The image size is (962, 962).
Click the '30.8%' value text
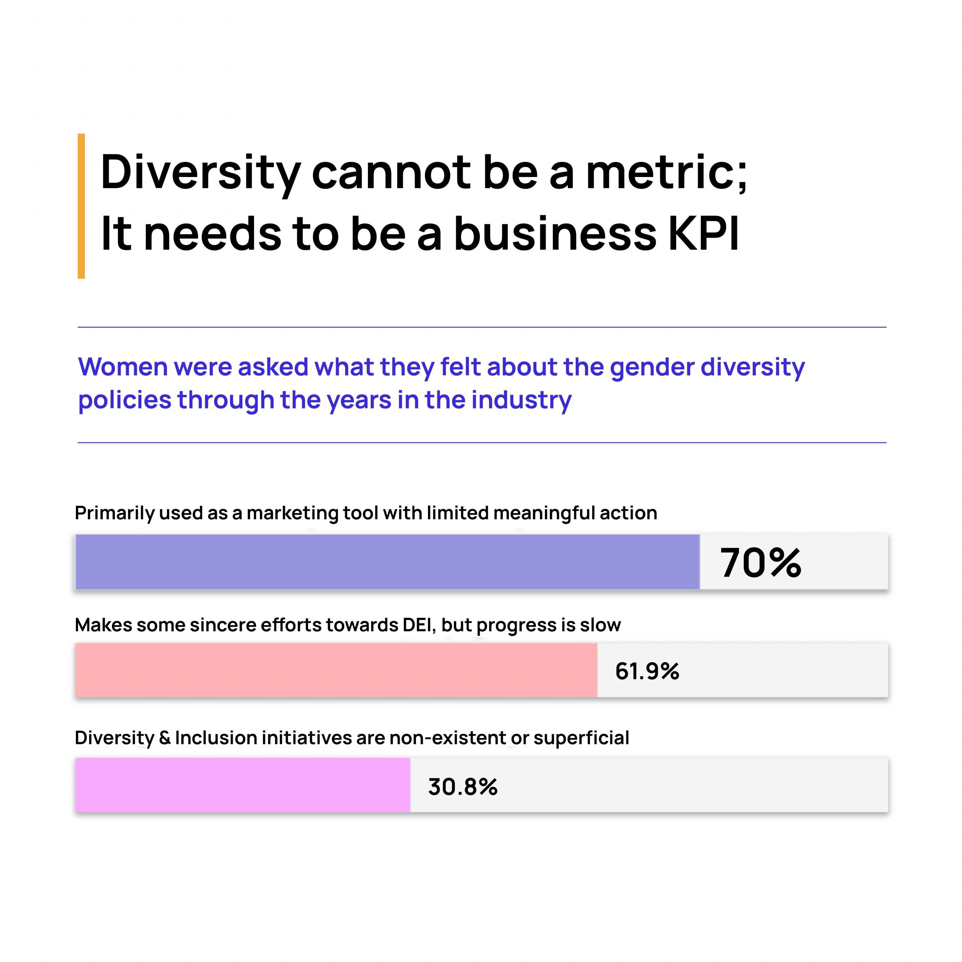[x=463, y=787]
